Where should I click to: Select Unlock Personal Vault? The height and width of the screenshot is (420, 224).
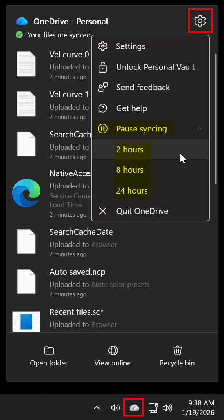click(150, 67)
